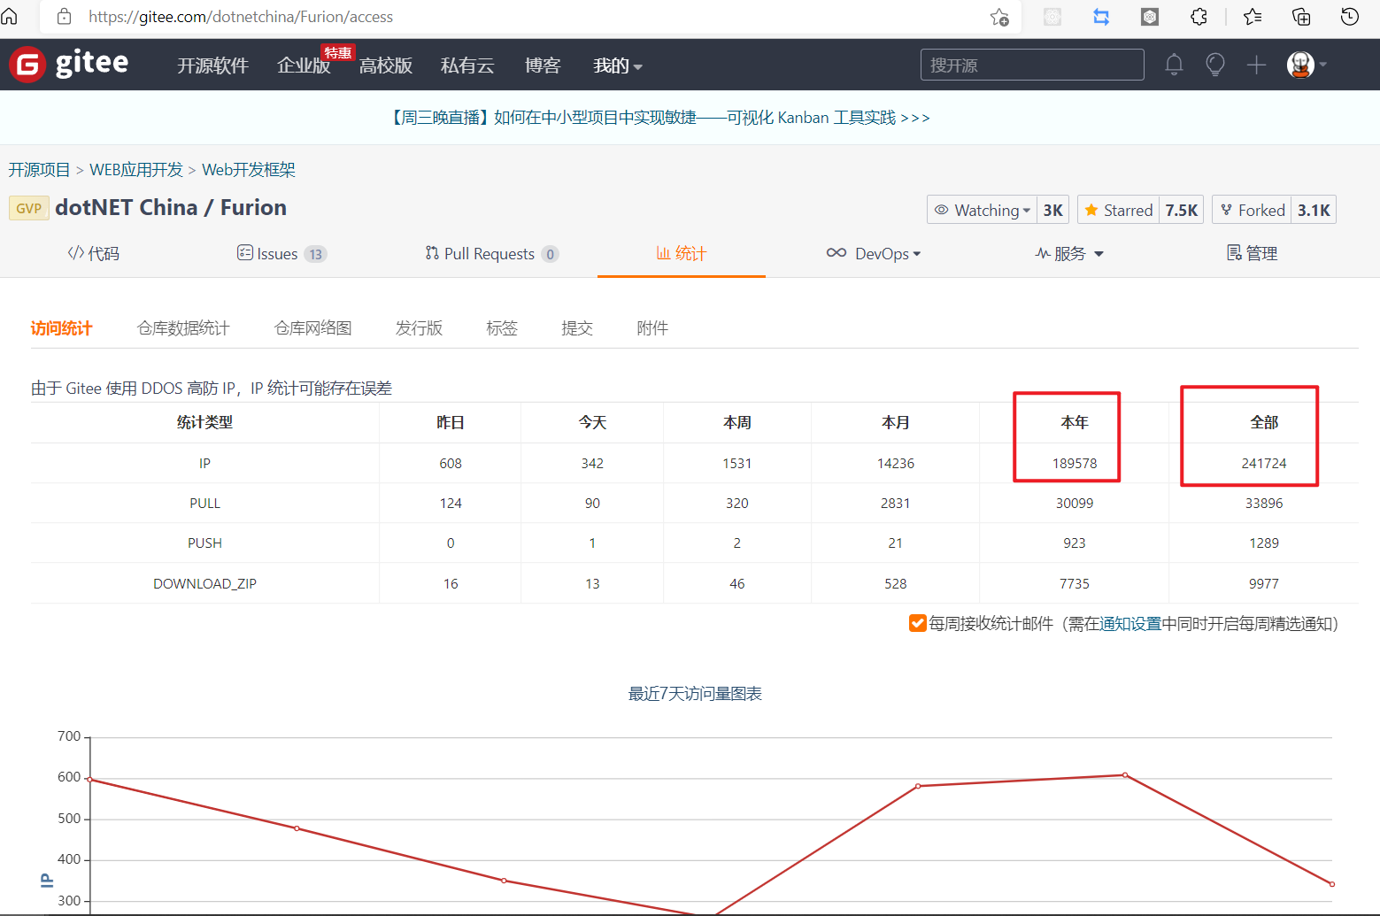Focus the 搜开源 search box
This screenshot has width=1380, height=916.
[x=1032, y=65]
